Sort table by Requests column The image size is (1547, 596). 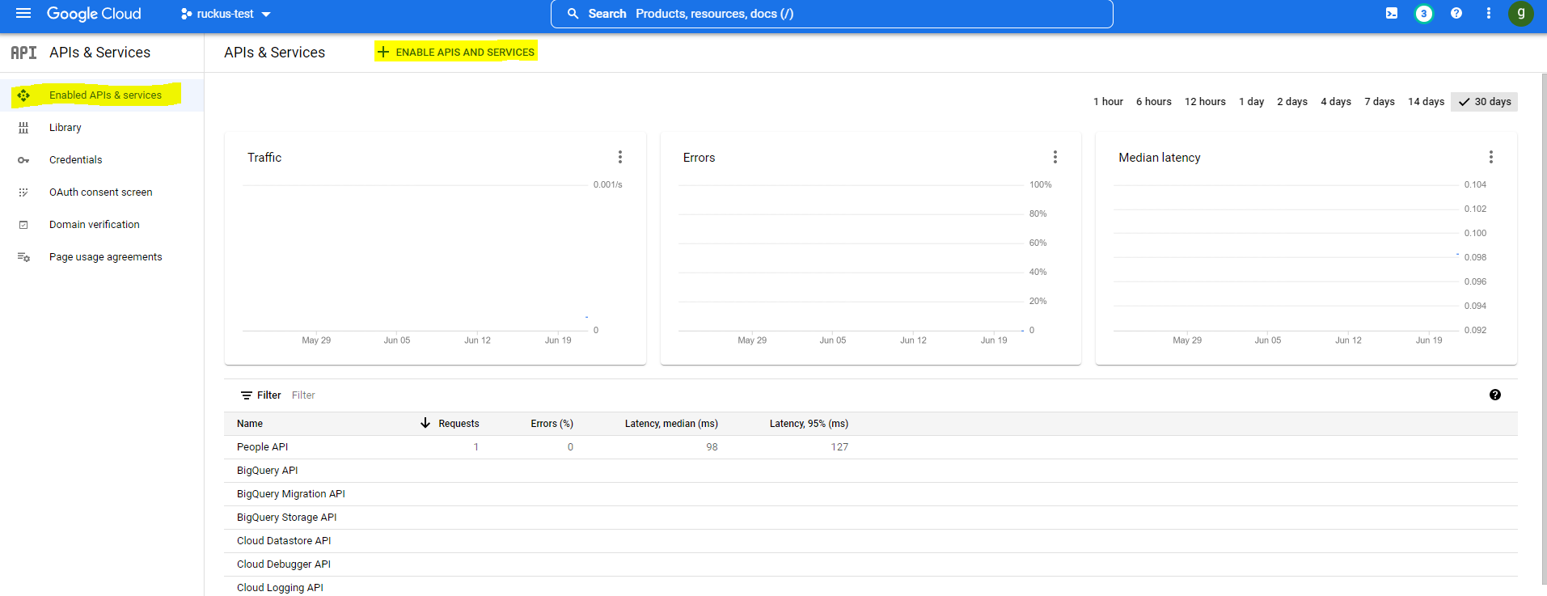pos(459,424)
